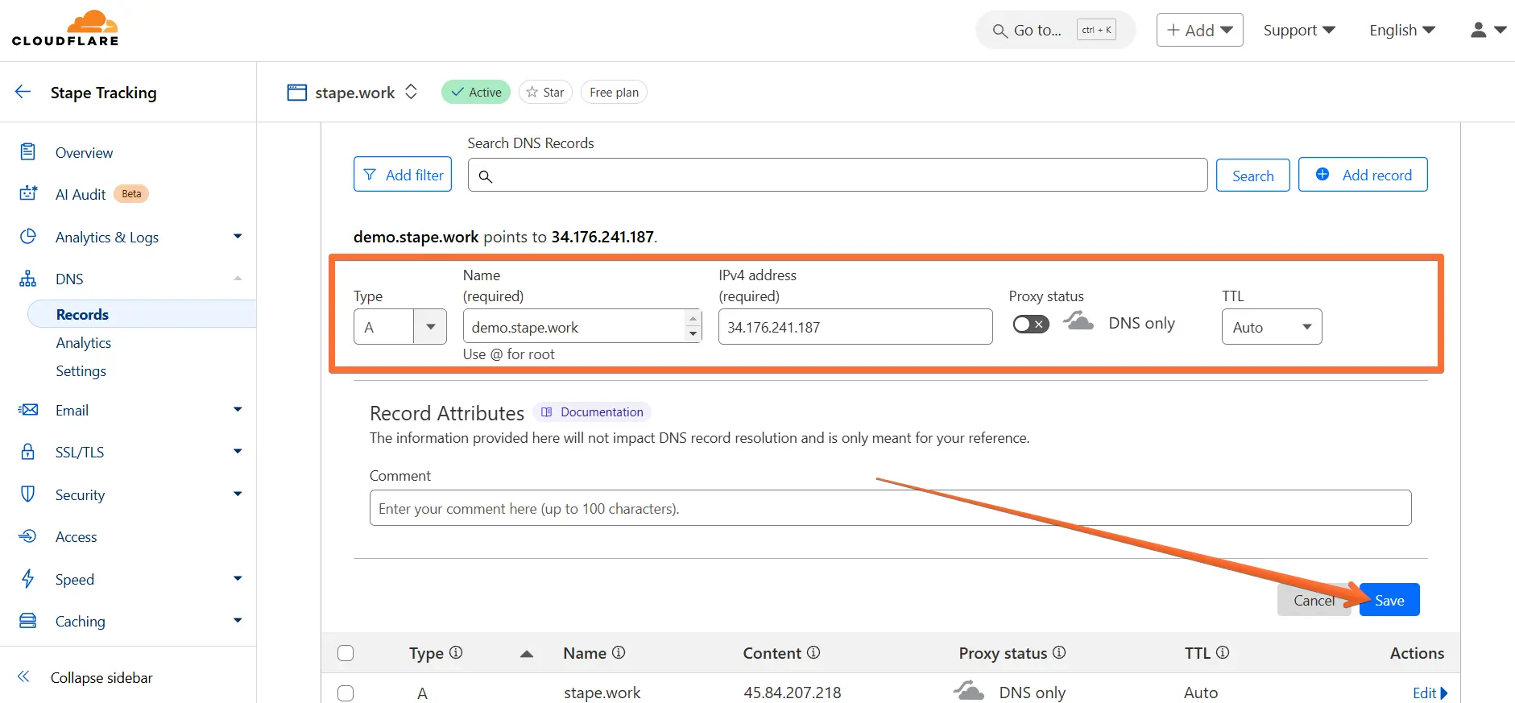Edit the stape.work record
The width and height of the screenshot is (1515, 703).
pos(1430,693)
